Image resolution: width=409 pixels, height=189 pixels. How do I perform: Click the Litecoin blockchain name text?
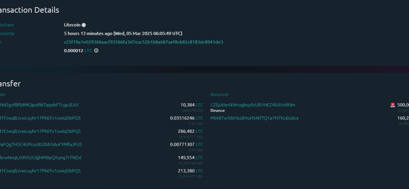pos(72,25)
